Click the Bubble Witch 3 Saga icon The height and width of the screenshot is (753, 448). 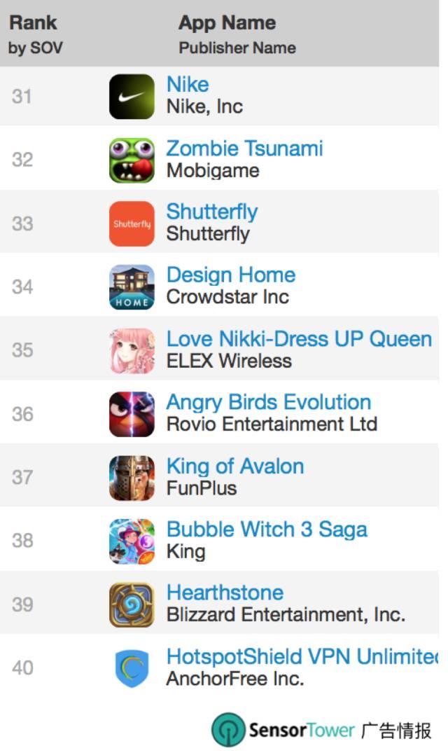[x=132, y=541]
